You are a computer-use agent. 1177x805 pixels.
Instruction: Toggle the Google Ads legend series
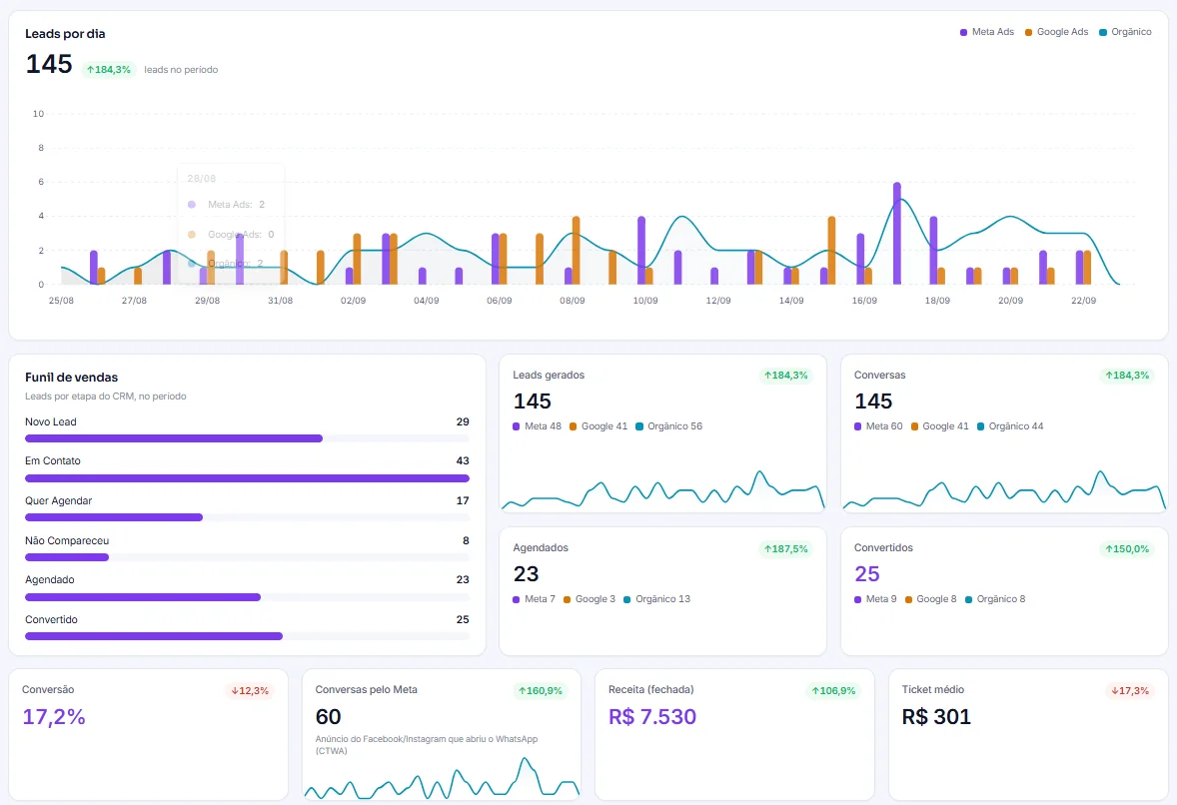[x=1056, y=32]
